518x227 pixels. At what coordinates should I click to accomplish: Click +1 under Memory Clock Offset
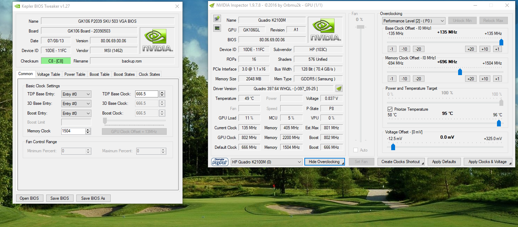click(497, 79)
